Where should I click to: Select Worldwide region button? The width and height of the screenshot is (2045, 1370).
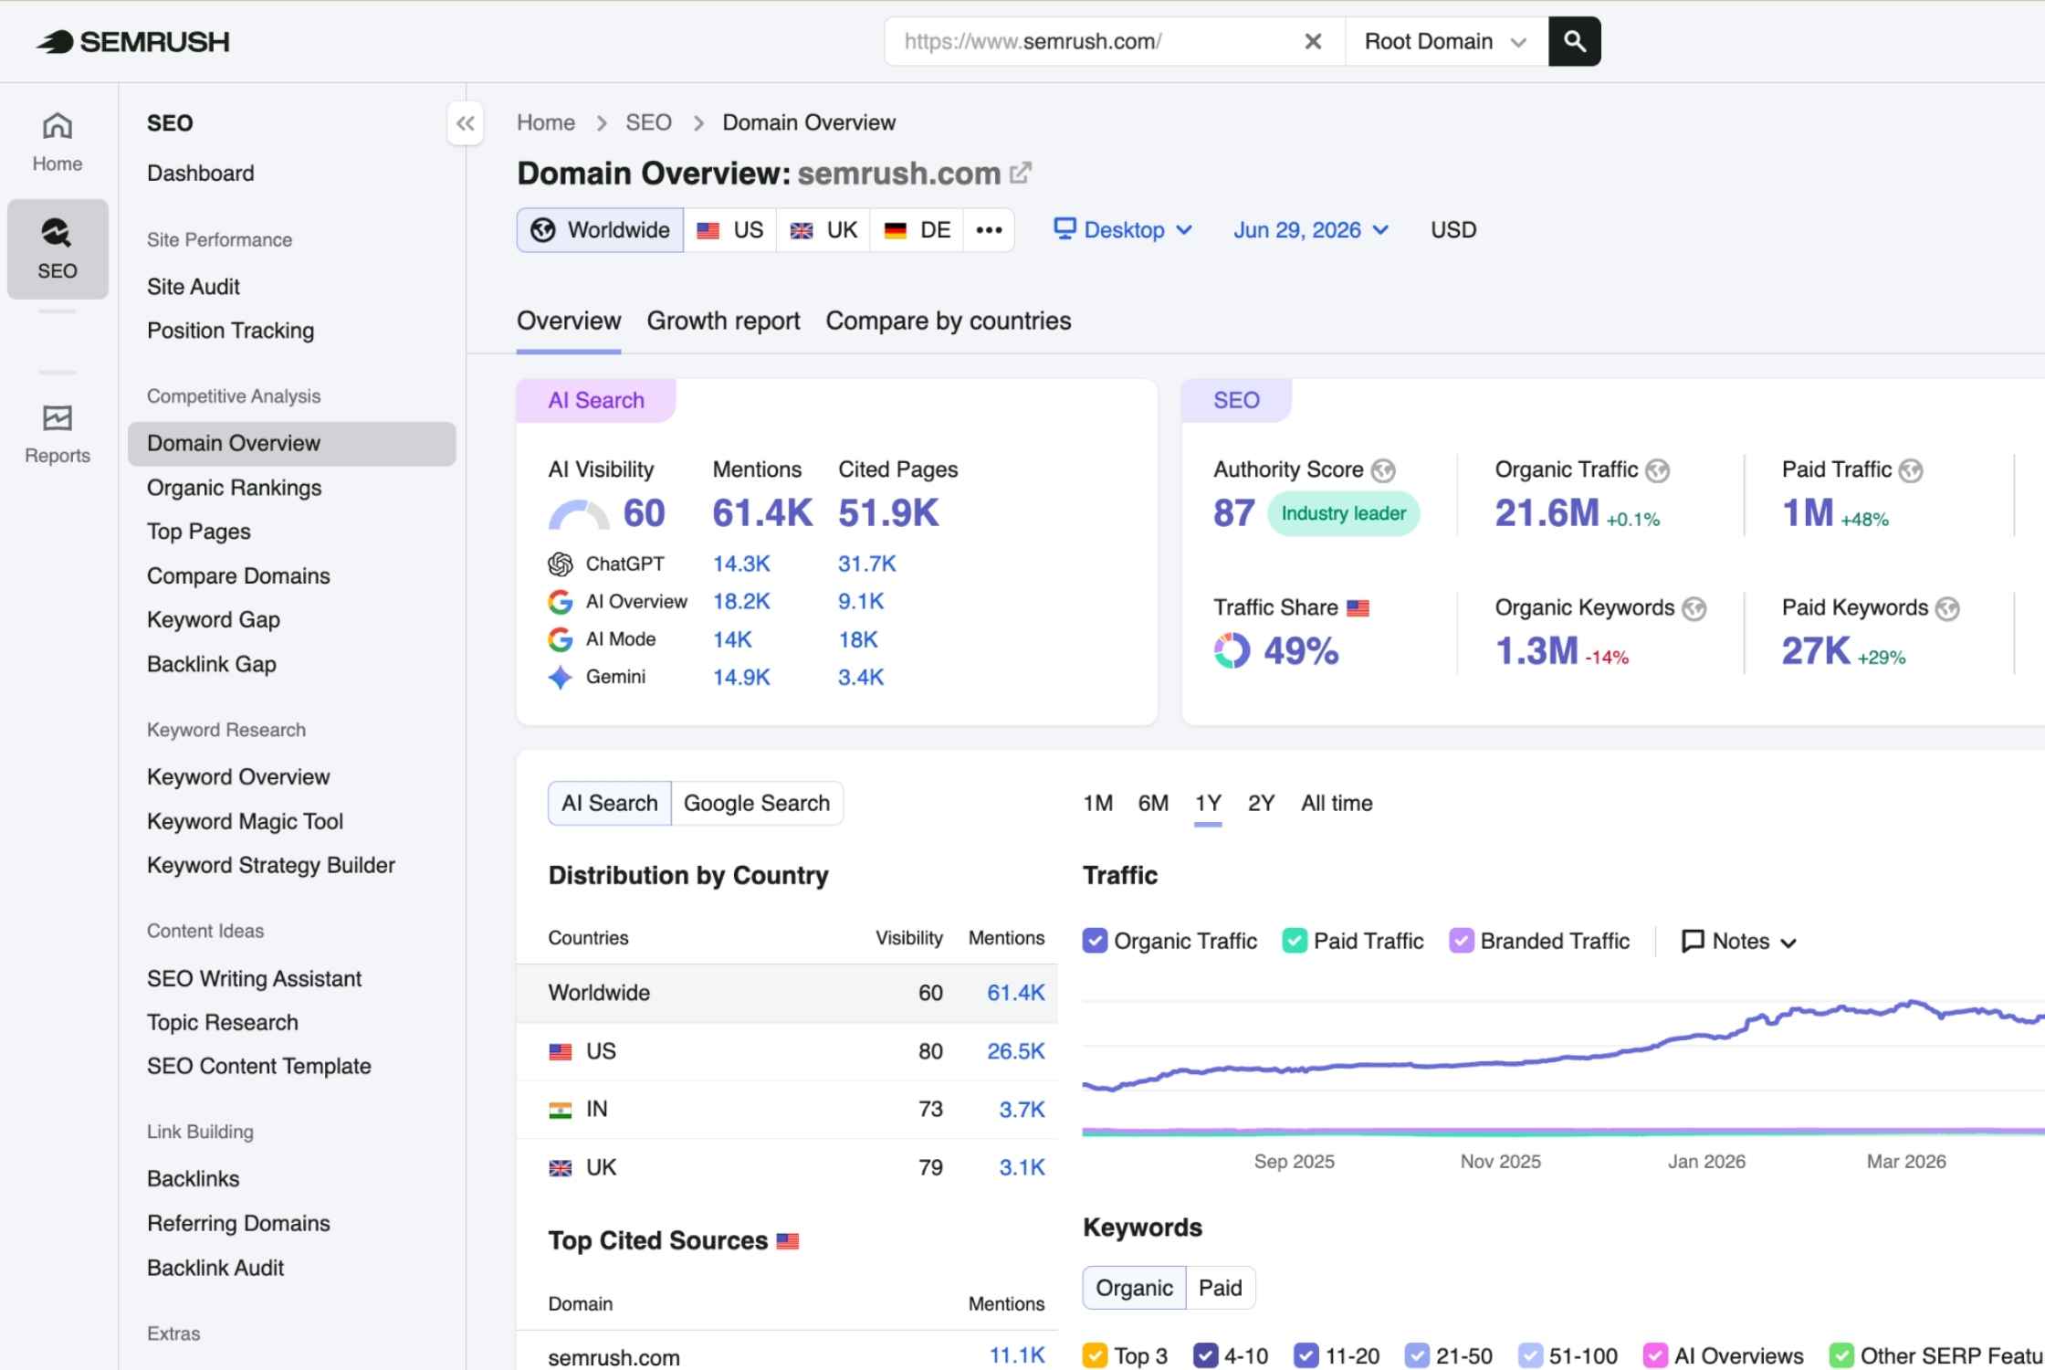[601, 230]
